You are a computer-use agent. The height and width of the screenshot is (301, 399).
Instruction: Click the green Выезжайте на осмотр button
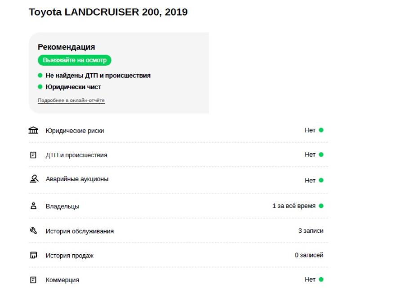tap(75, 60)
